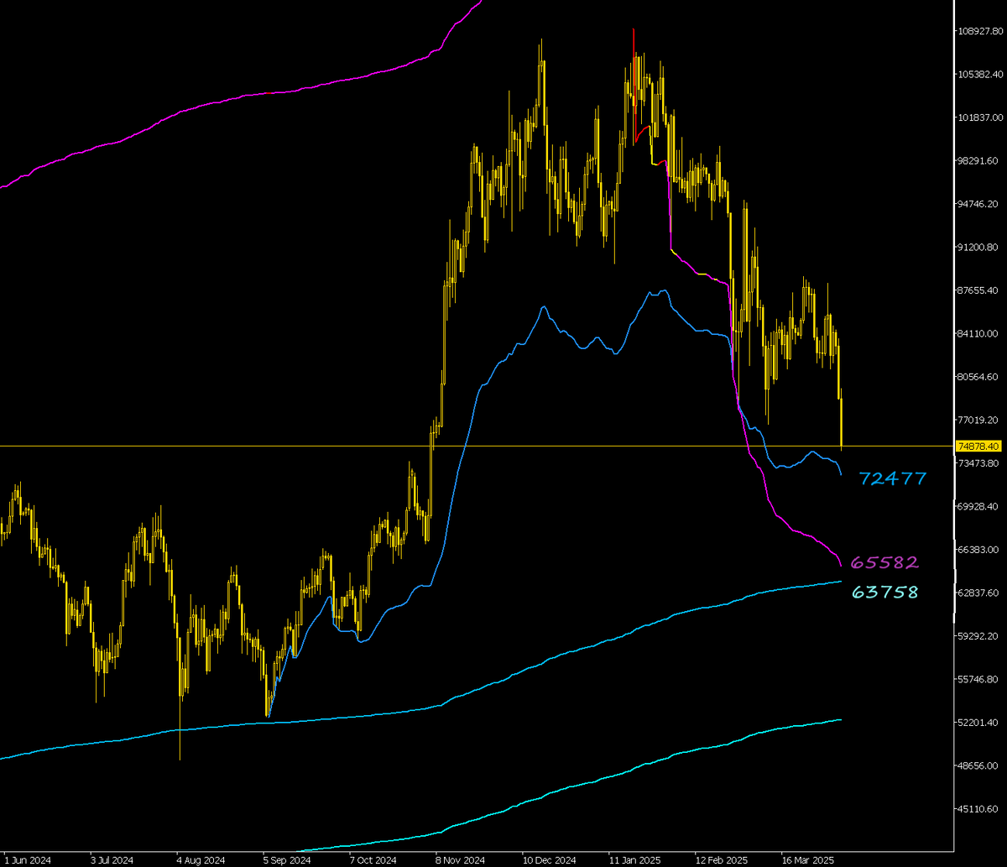Click price axis label 98291.60

click(978, 161)
